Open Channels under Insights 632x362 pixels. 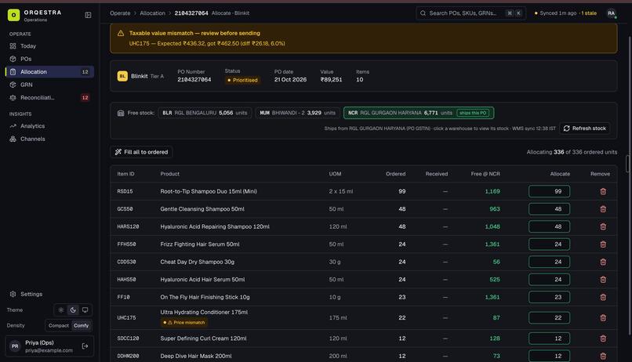coord(49,139)
